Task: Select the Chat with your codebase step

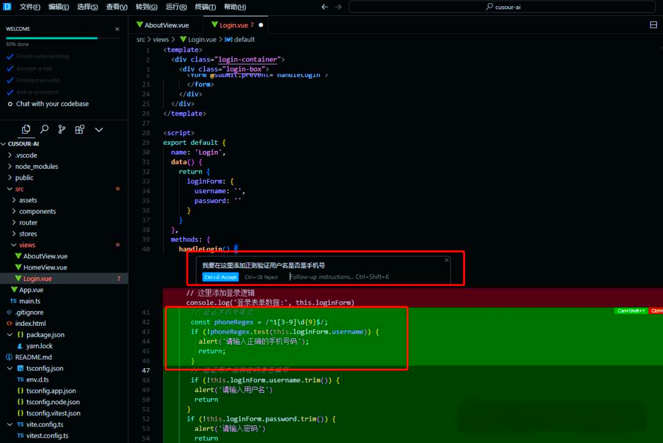Action: click(x=52, y=104)
